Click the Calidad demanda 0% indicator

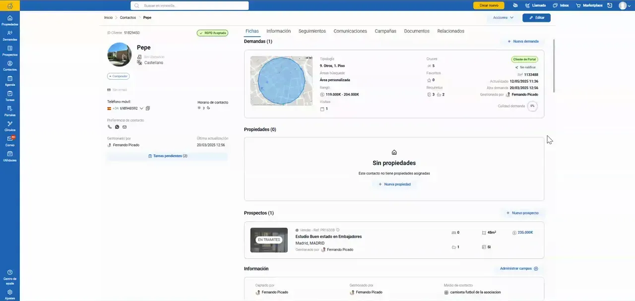pos(532,106)
